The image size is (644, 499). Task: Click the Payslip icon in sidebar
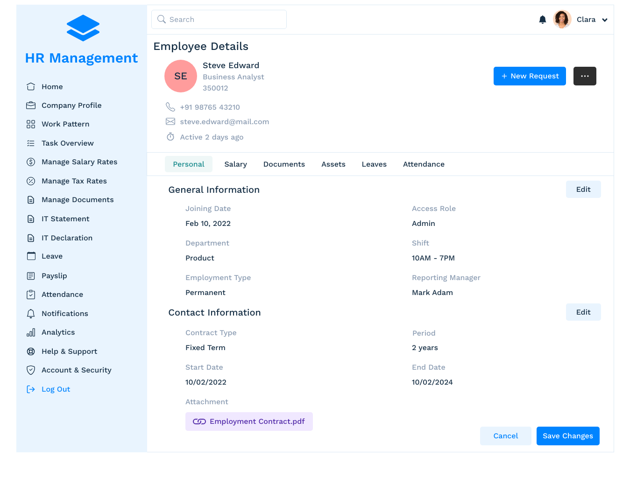point(31,276)
